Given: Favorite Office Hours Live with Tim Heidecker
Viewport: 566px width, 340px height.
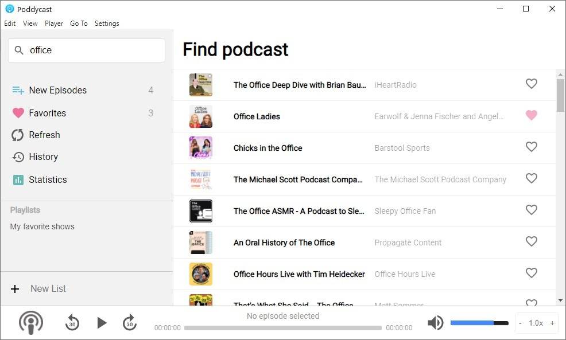Looking at the screenshot, I should 532,273.
